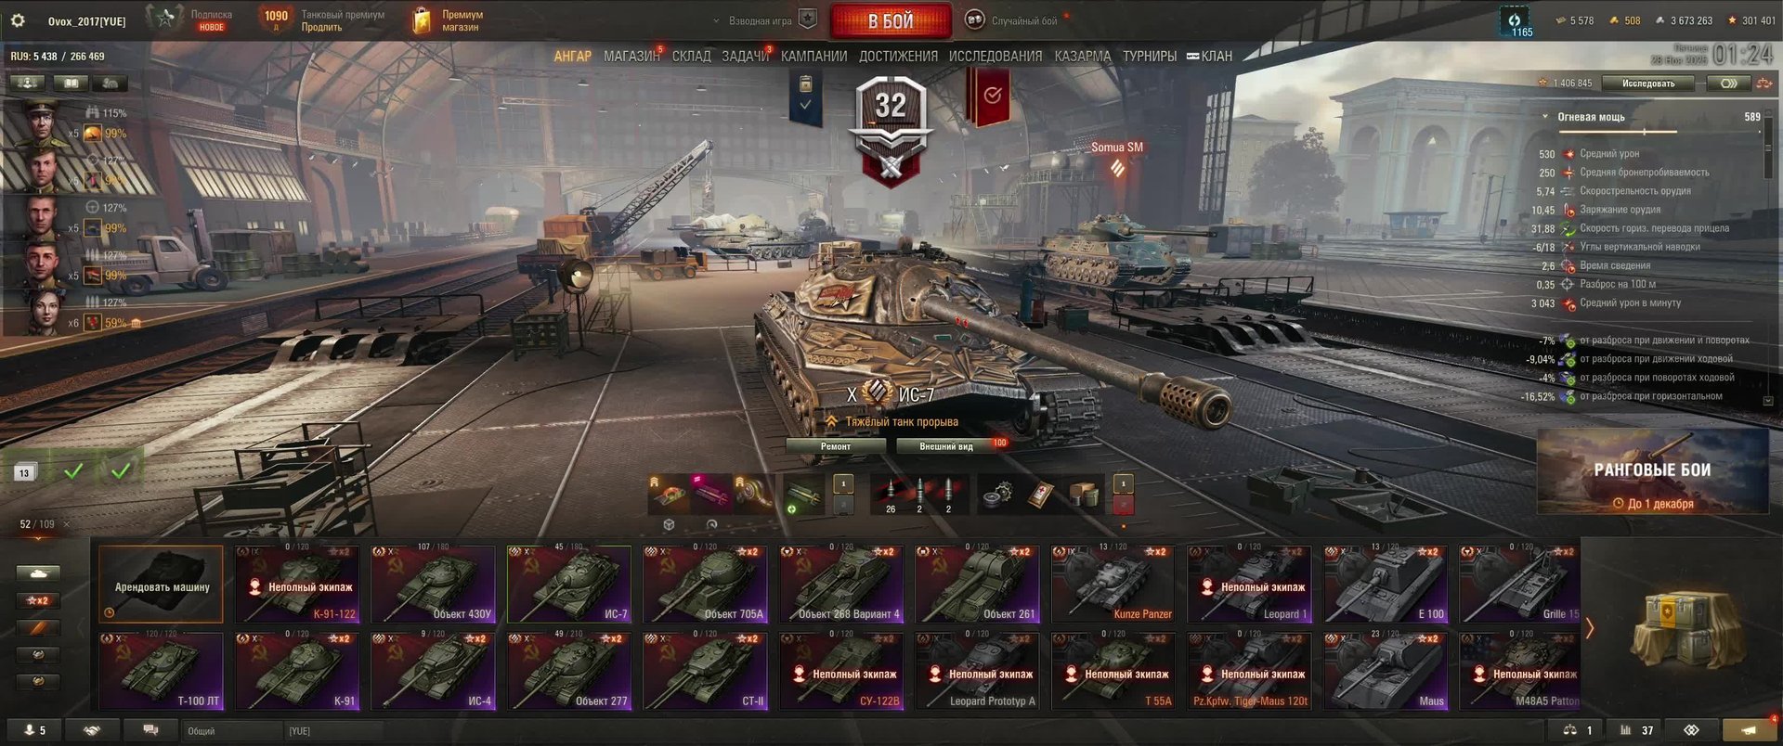Click the vehicle stats panel scrollbar

(x=1767, y=148)
